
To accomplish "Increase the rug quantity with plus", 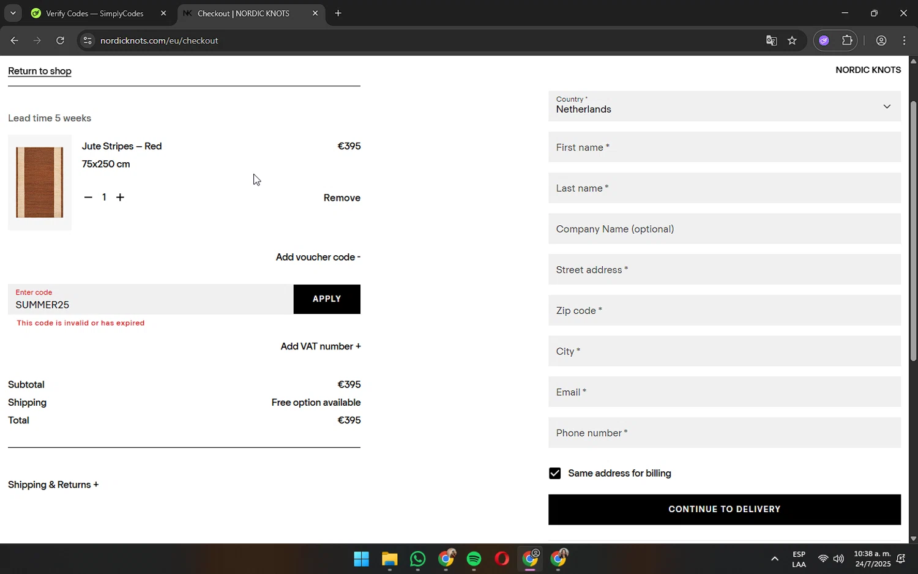I will click(x=121, y=197).
